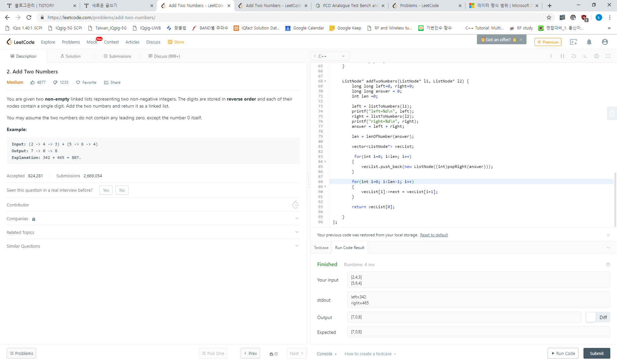617x362 pixels.
Task: Click the panel divider drag handle
Action: click(x=309, y=180)
